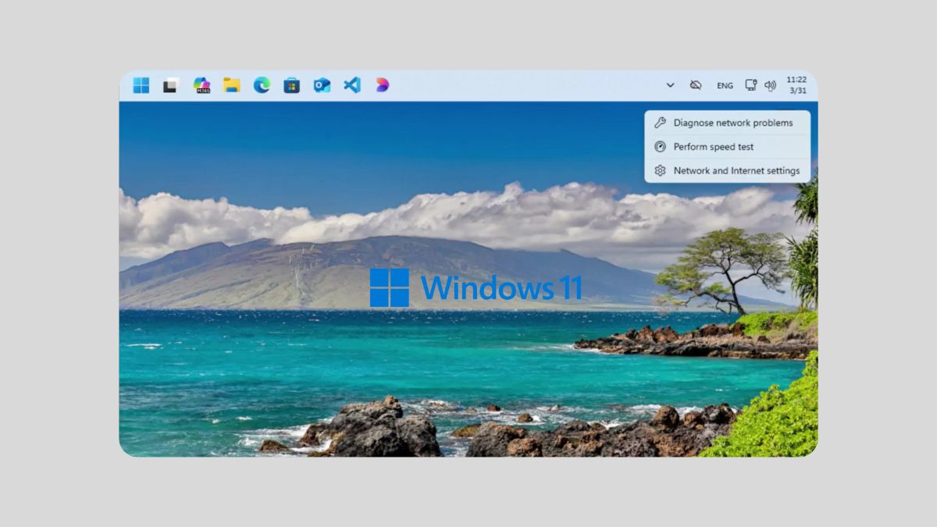
Task: Open Outlook from the taskbar
Action: (x=322, y=85)
